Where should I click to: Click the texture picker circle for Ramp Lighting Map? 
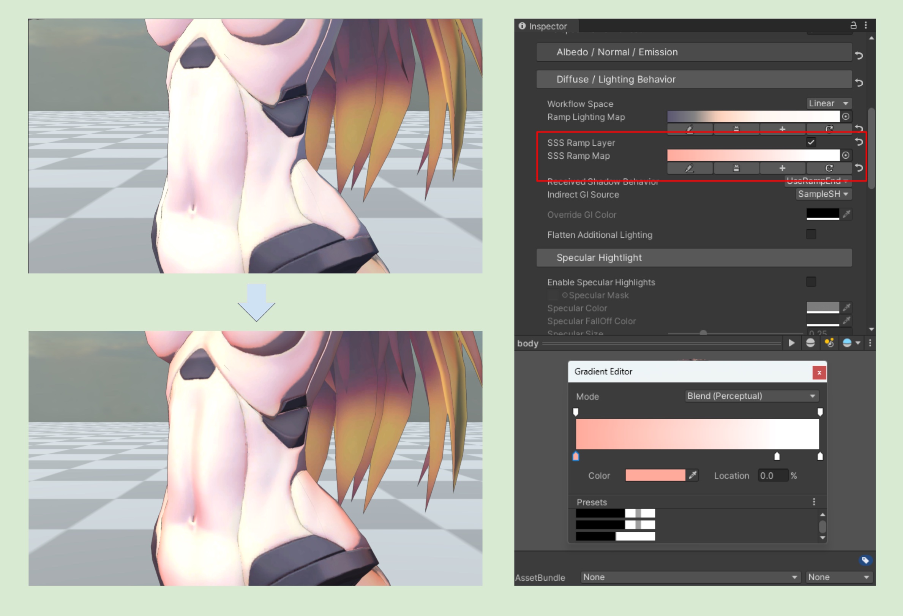[x=846, y=117]
